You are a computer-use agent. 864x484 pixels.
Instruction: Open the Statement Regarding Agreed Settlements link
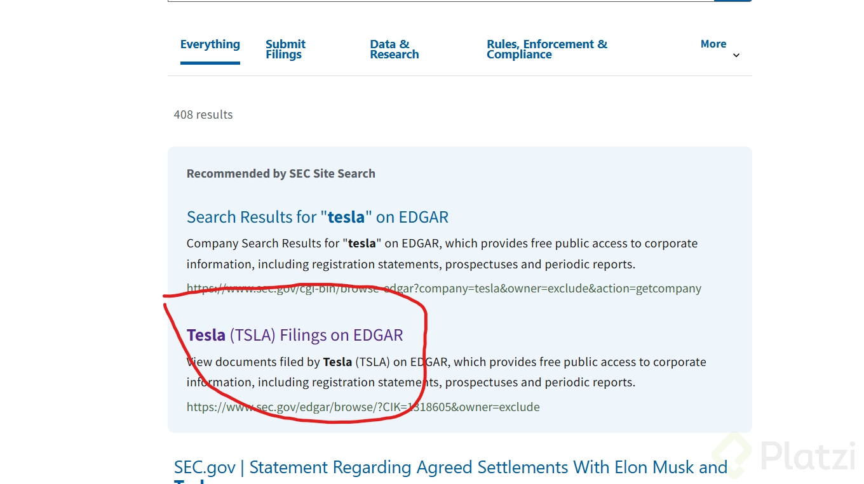450,468
